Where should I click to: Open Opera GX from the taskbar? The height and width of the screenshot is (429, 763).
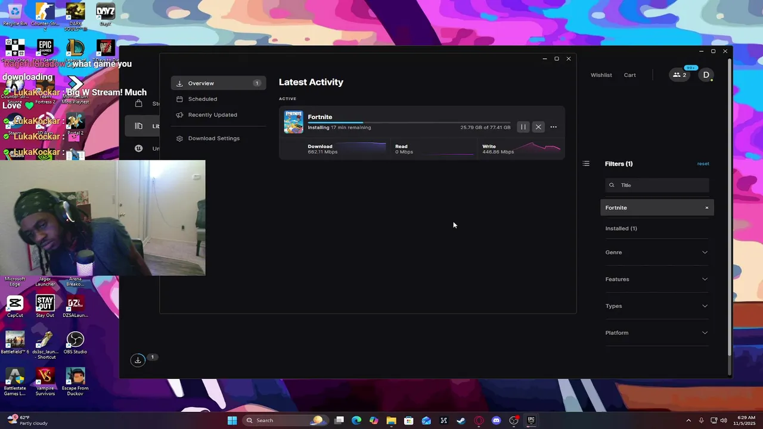tap(479, 420)
